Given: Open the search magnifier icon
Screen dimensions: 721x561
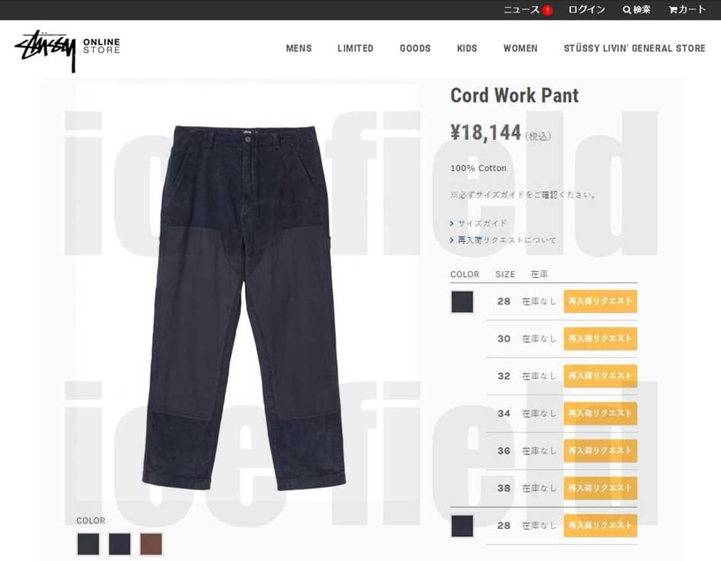Looking at the screenshot, I should (x=626, y=10).
